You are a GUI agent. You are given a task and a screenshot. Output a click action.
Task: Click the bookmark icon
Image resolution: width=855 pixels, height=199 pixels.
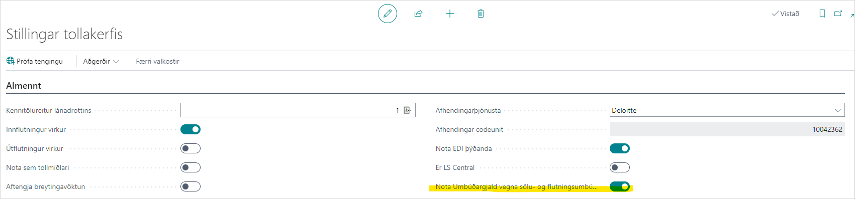tap(822, 14)
